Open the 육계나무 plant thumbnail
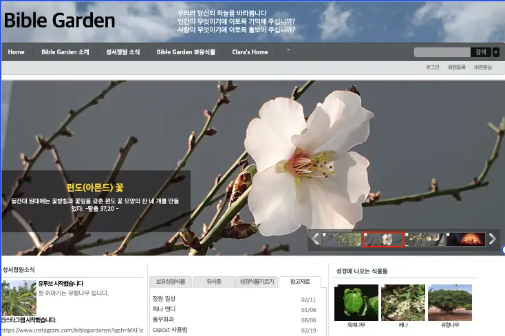The image size is (505, 336). point(356,303)
